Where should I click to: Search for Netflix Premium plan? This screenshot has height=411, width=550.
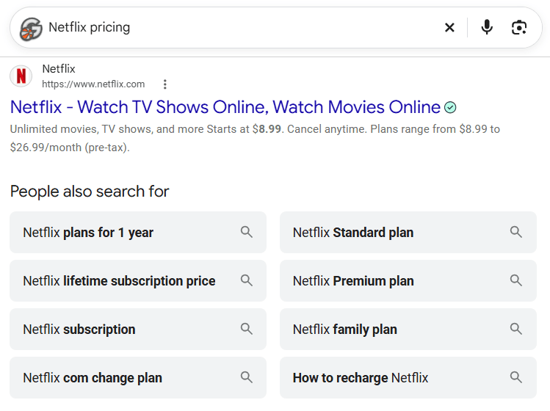[408, 280]
